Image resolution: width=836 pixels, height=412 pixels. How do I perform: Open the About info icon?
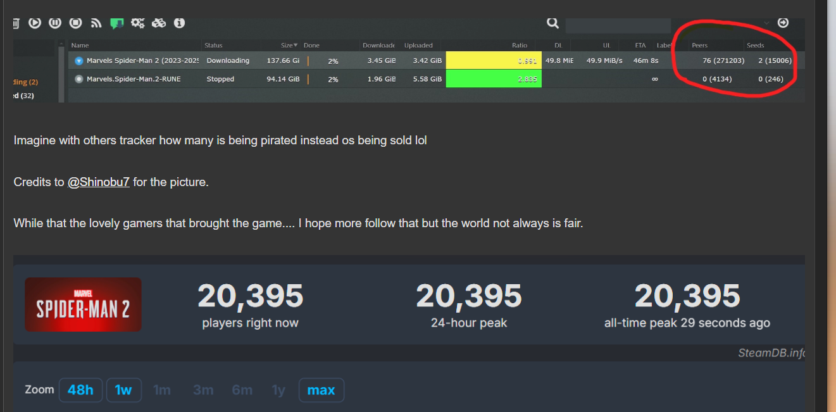(x=179, y=23)
